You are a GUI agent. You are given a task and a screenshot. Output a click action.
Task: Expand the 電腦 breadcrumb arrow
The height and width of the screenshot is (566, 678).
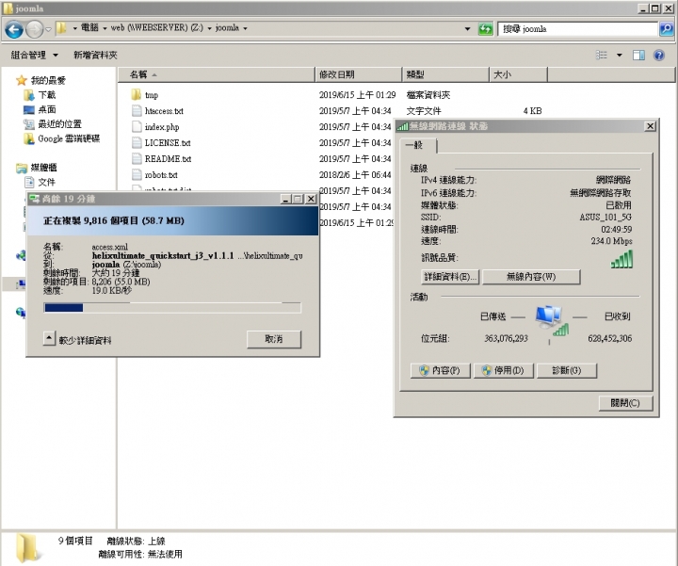(105, 28)
